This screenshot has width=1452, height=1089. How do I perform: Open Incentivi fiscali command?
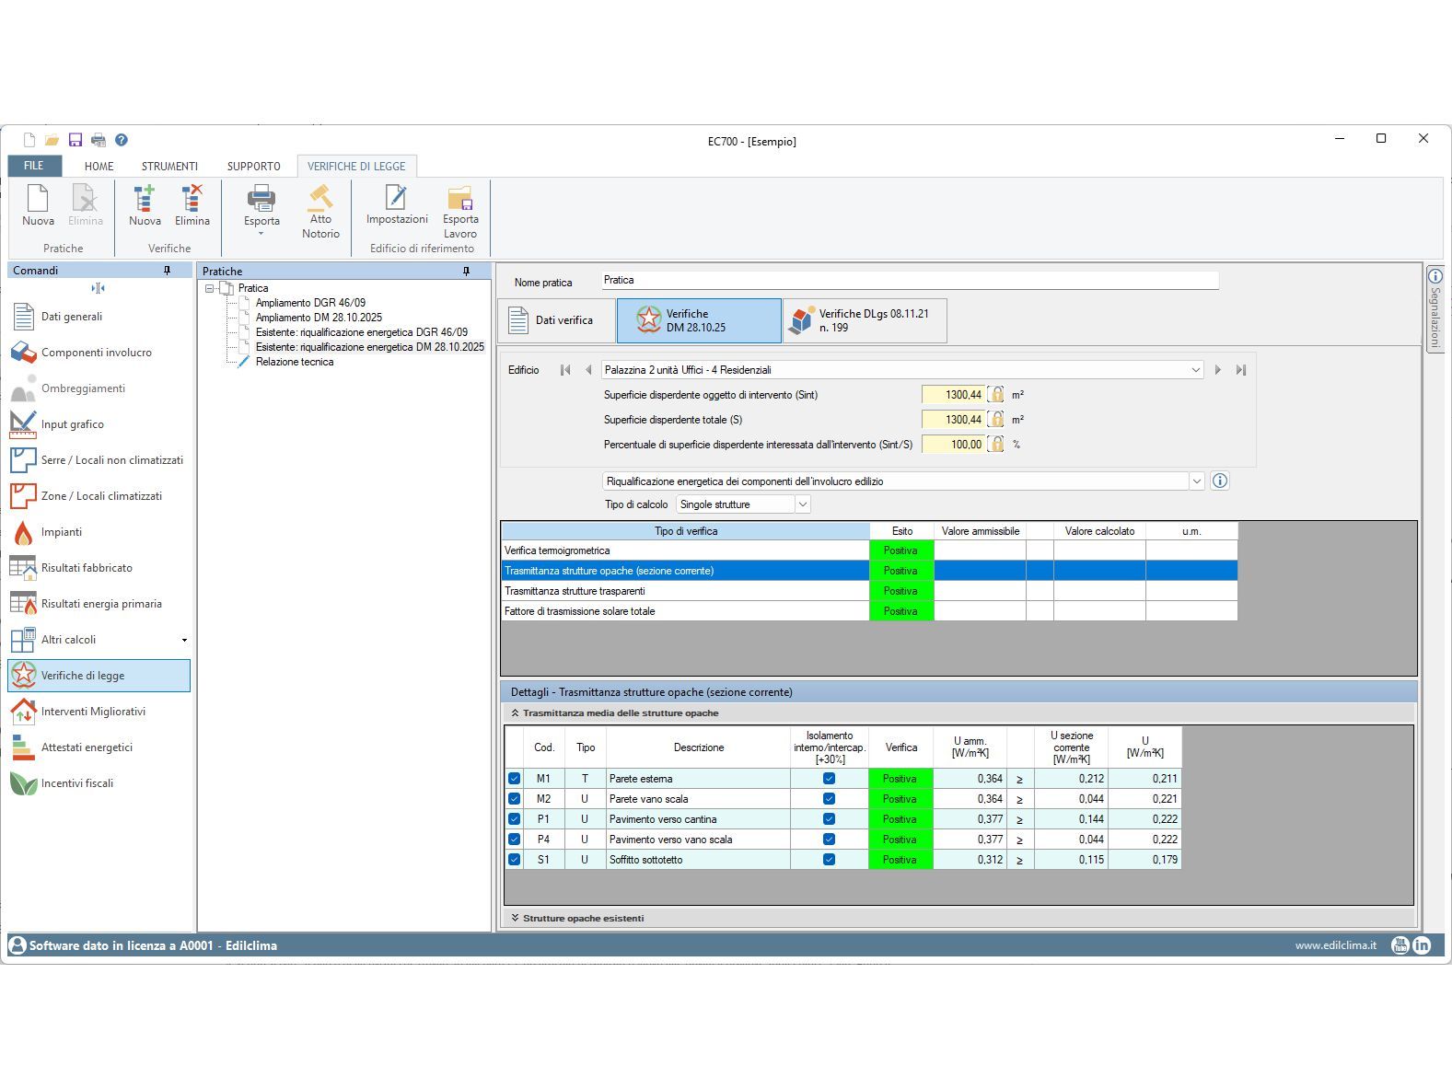pos(99,783)
